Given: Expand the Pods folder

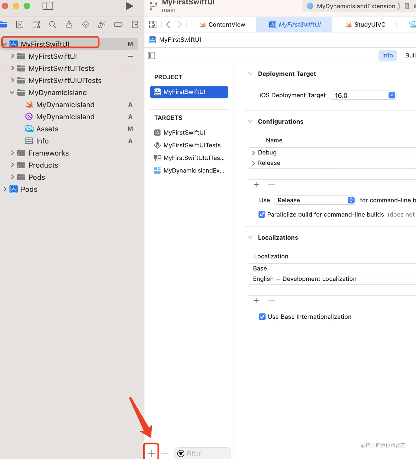Looking at the screenshot, I should [12, 177].
